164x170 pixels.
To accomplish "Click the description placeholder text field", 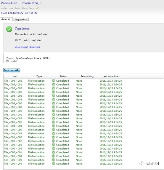I will pos(17,8).
